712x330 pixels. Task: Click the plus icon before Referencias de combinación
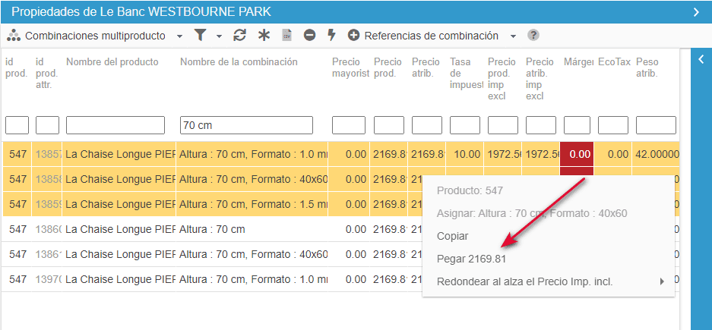[x=353, y=36]
